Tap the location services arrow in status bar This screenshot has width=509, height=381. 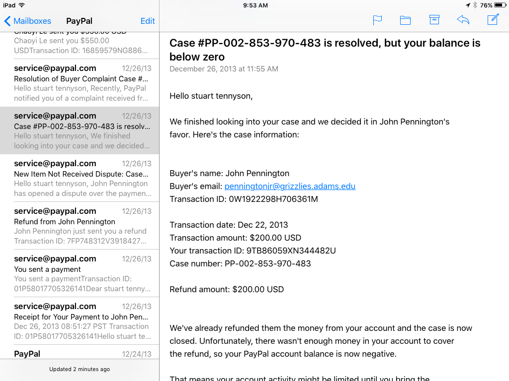[468, 5]
